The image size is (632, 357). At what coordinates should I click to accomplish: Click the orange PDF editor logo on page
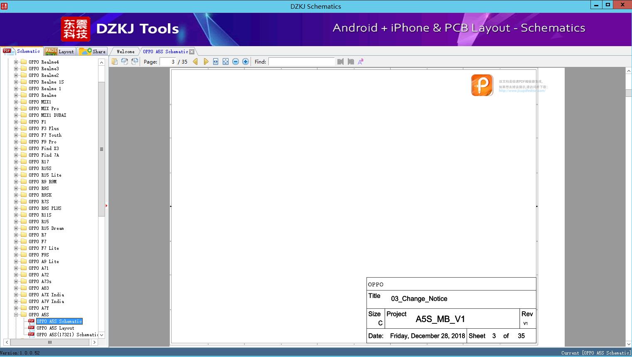coord(482,85)
